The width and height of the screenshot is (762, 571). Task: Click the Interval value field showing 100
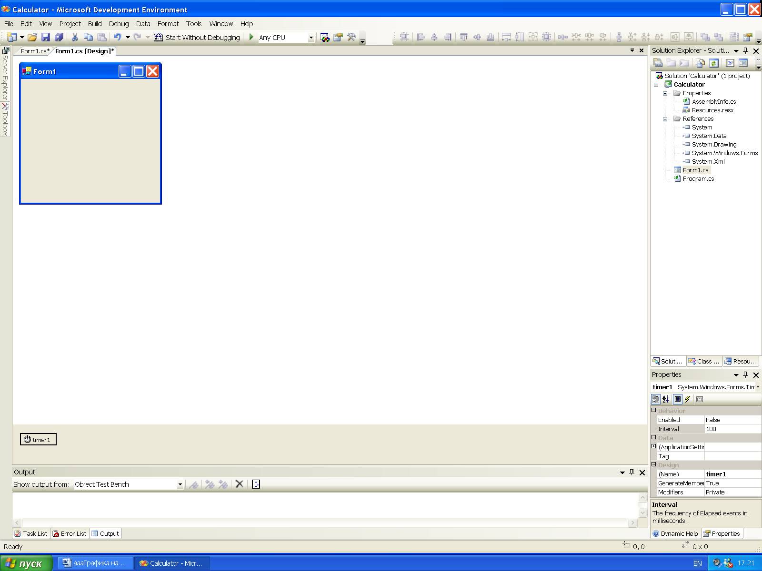point(732,429)
